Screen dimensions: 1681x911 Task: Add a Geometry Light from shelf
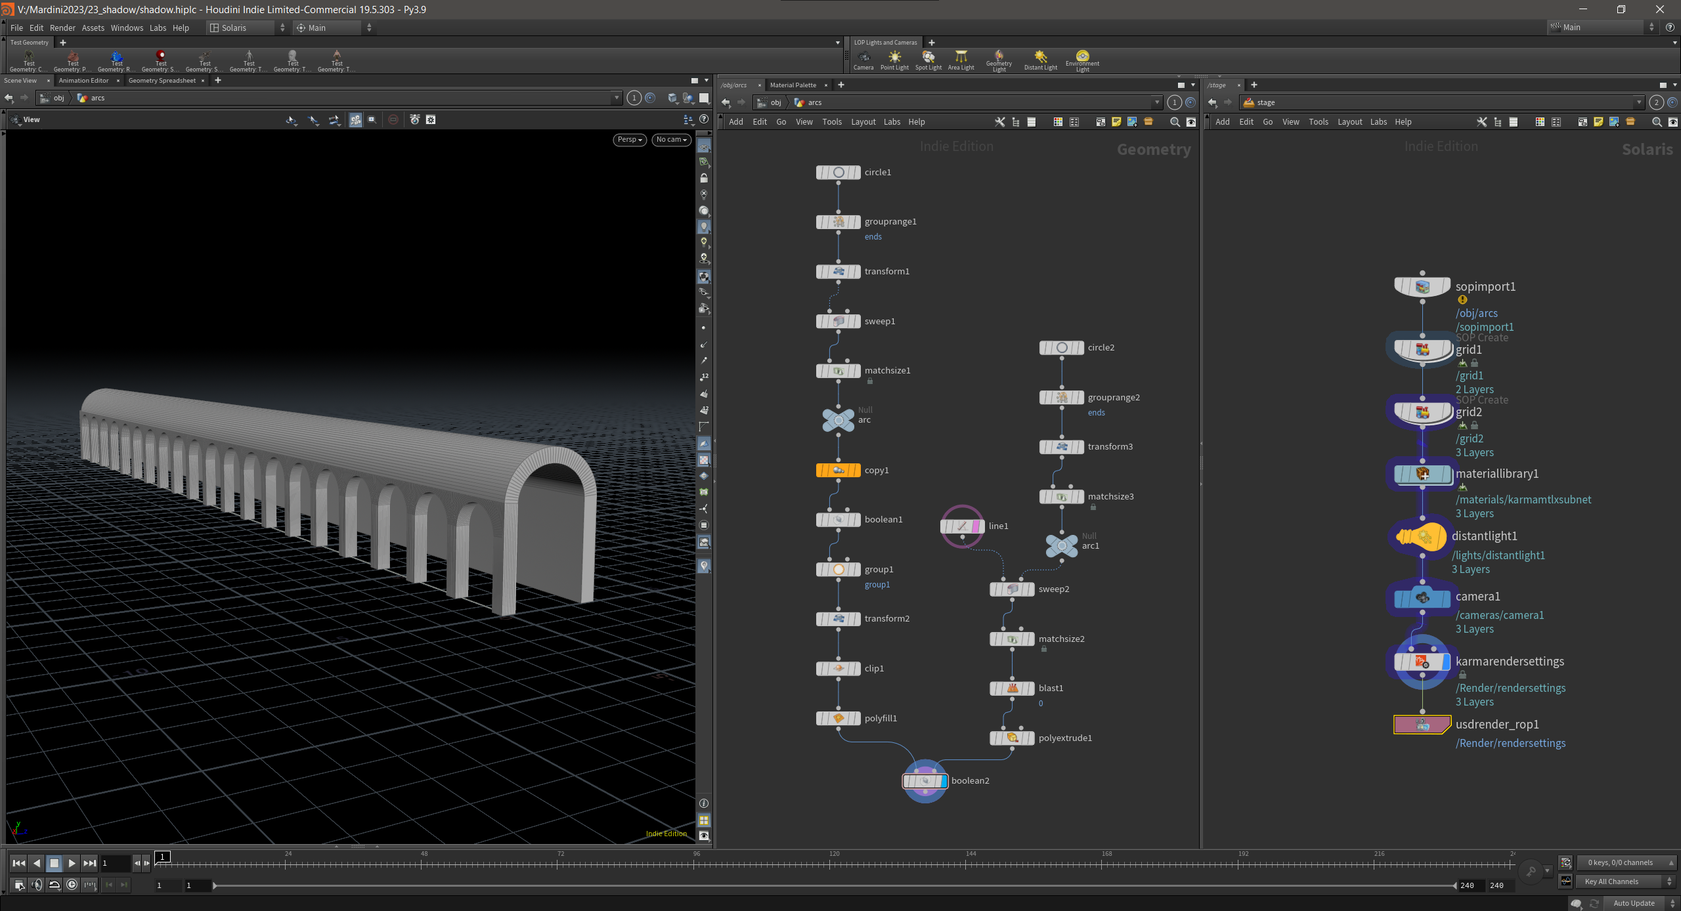(999, 60)
